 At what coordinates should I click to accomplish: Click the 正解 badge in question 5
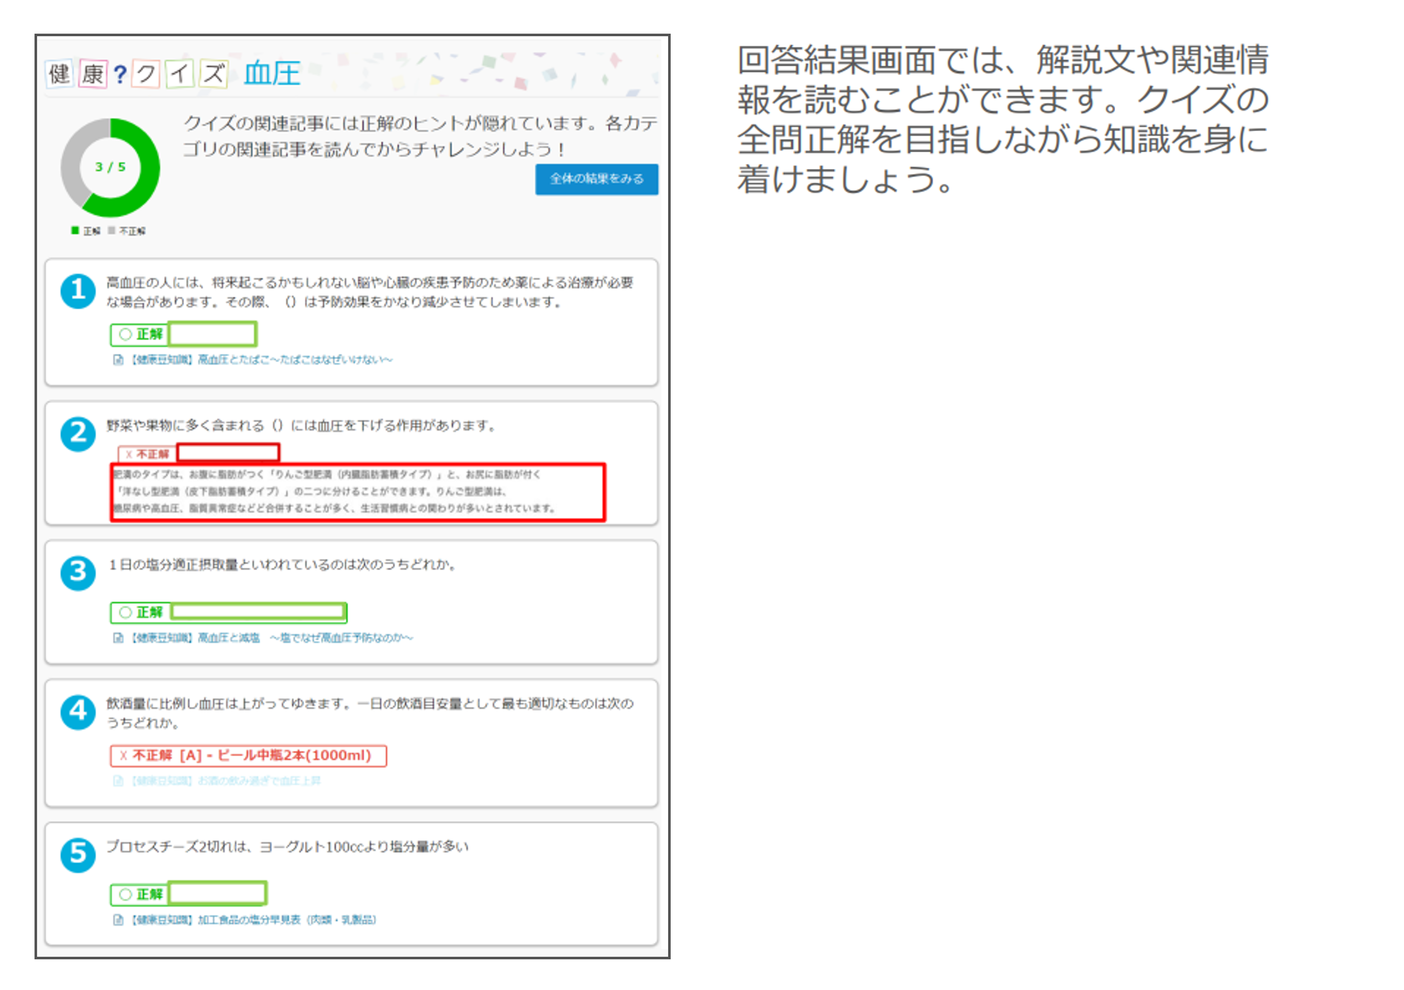pos(139,895)
